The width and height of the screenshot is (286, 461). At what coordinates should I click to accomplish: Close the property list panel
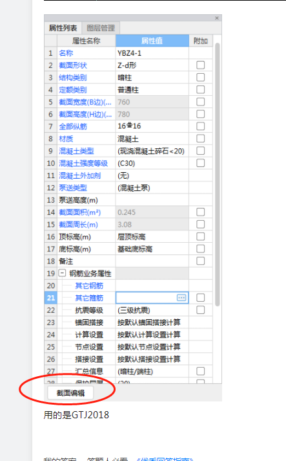click(x=217, y=18)
